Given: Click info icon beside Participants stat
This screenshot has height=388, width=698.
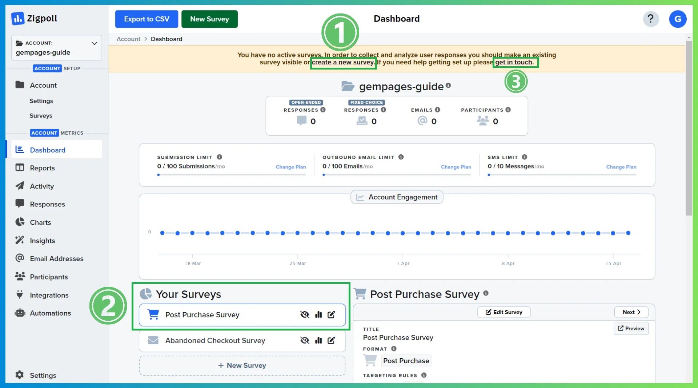Looking at the screenshot, I should click(x=508, y=110).
